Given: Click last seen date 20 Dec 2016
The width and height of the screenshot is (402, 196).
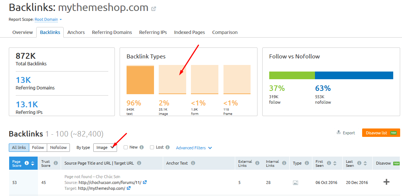Looking at the screenshot, I should coord(357,183).
